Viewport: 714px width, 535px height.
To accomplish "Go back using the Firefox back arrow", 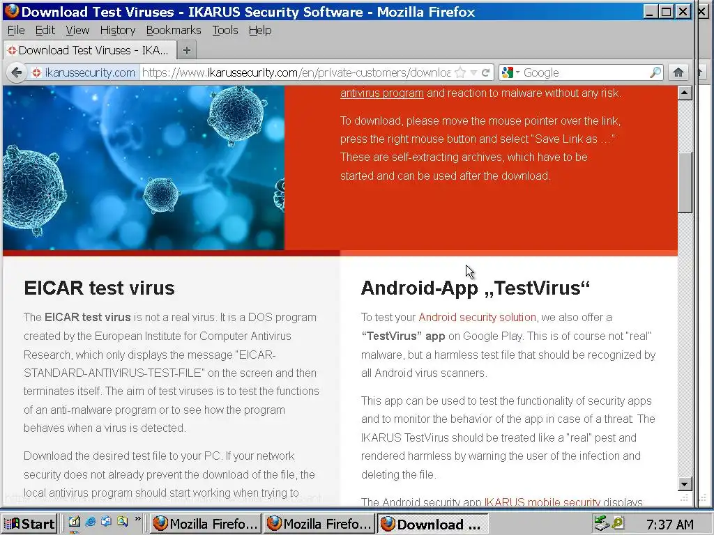I will point(17,72).
